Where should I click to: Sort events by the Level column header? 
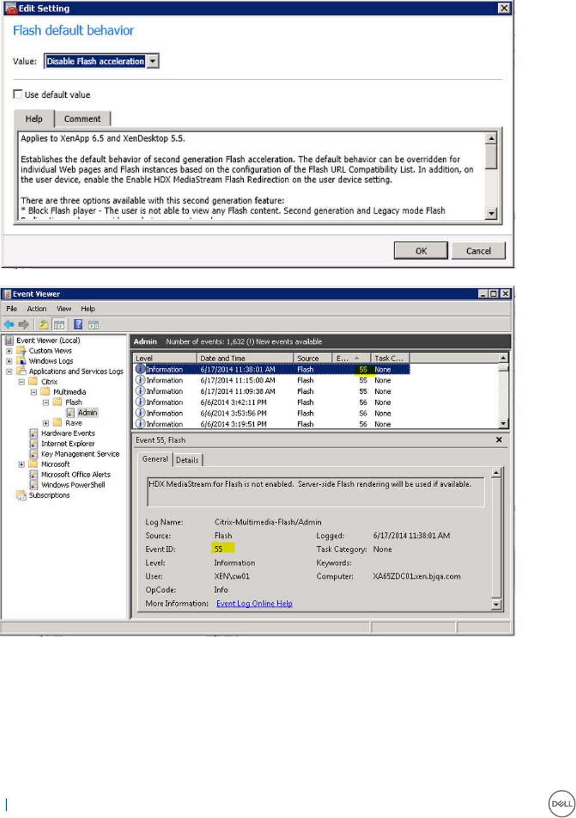coord(164,358)
